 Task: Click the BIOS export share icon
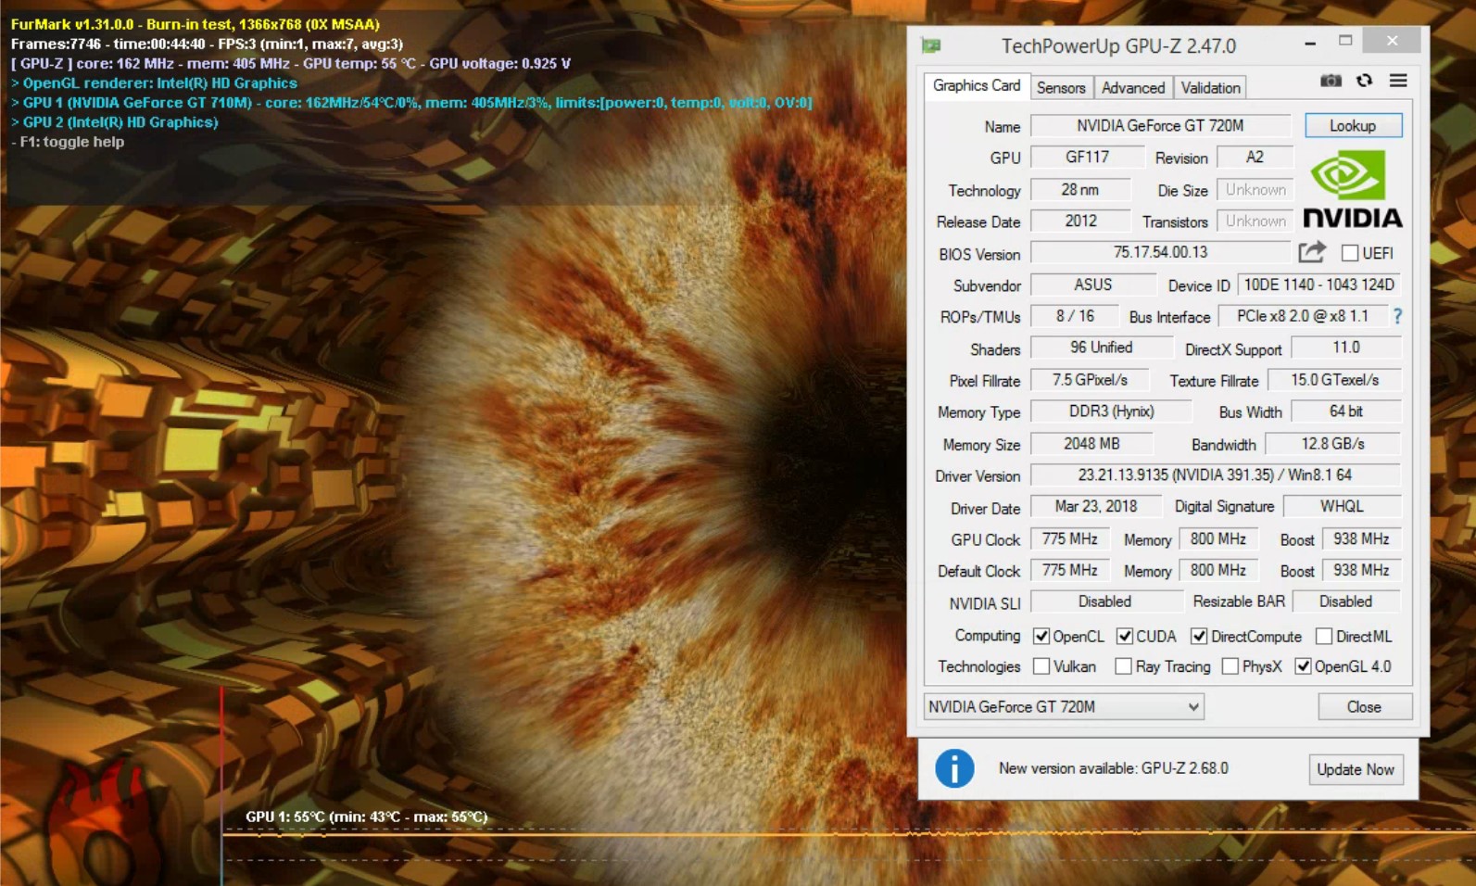(1312, 252)
